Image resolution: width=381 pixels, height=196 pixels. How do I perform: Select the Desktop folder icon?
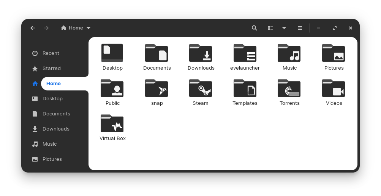click(112, 53)
